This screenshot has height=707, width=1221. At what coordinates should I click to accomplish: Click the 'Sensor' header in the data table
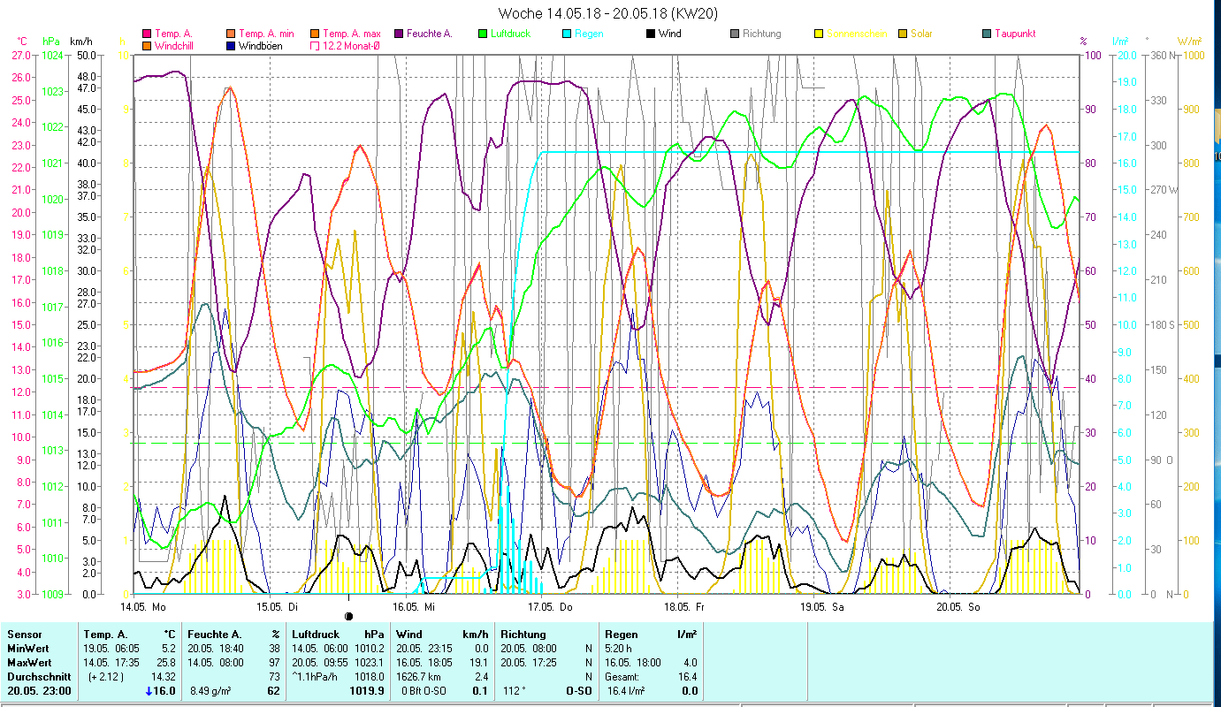coord(24,635)
